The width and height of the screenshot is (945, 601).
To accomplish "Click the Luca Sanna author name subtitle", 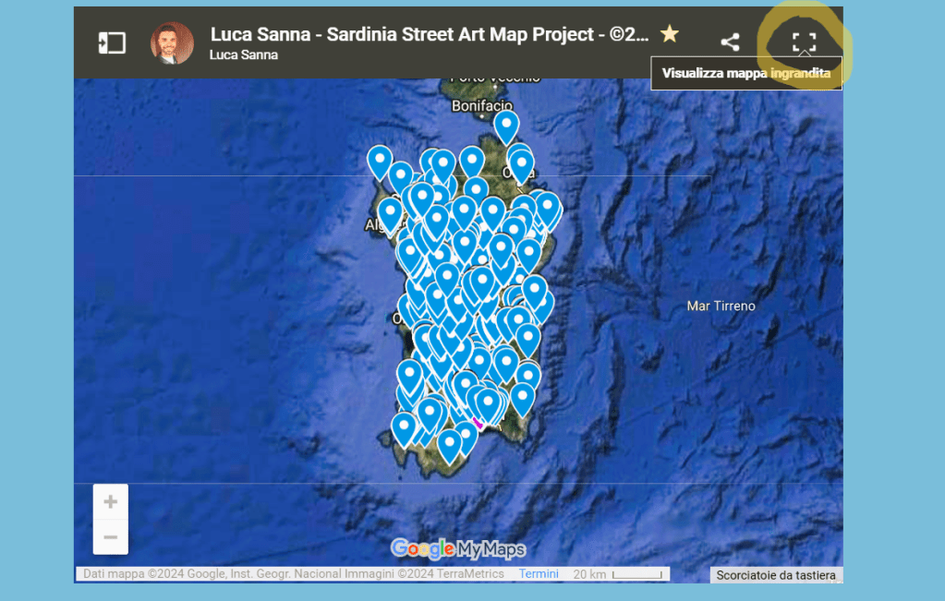I will click(x=244, y=55).
